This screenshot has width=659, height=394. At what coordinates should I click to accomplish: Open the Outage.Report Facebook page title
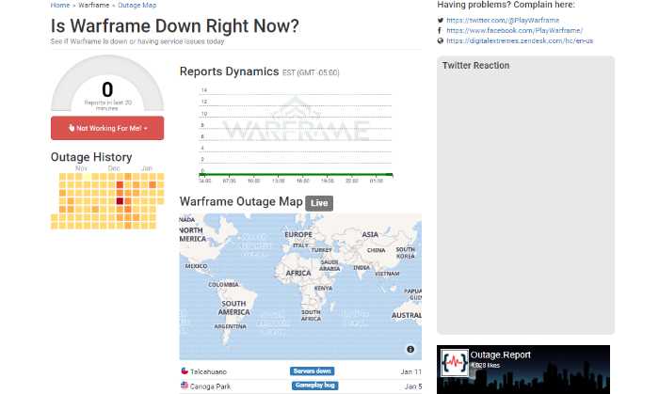(x=500, y=355)
